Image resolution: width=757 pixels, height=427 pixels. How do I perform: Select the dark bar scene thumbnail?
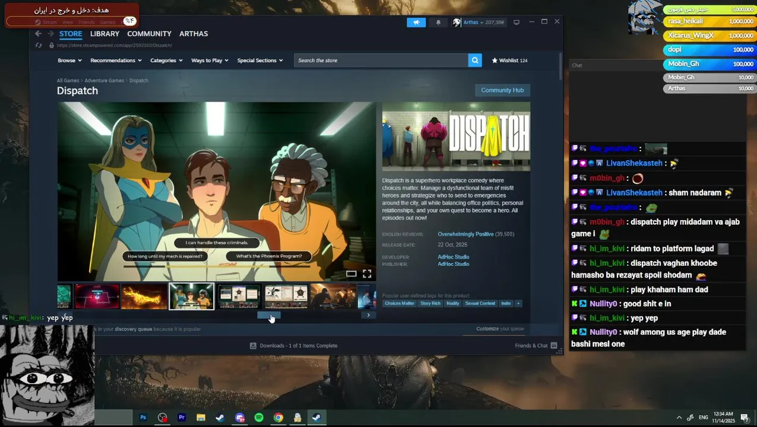pyautogui.click(x=333, y=297)
